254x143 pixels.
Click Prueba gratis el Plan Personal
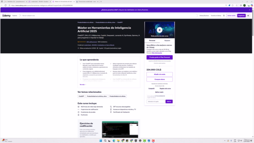[x=160, y=57]
